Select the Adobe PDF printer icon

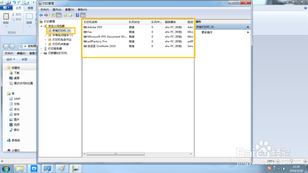[x=85, y=27]
